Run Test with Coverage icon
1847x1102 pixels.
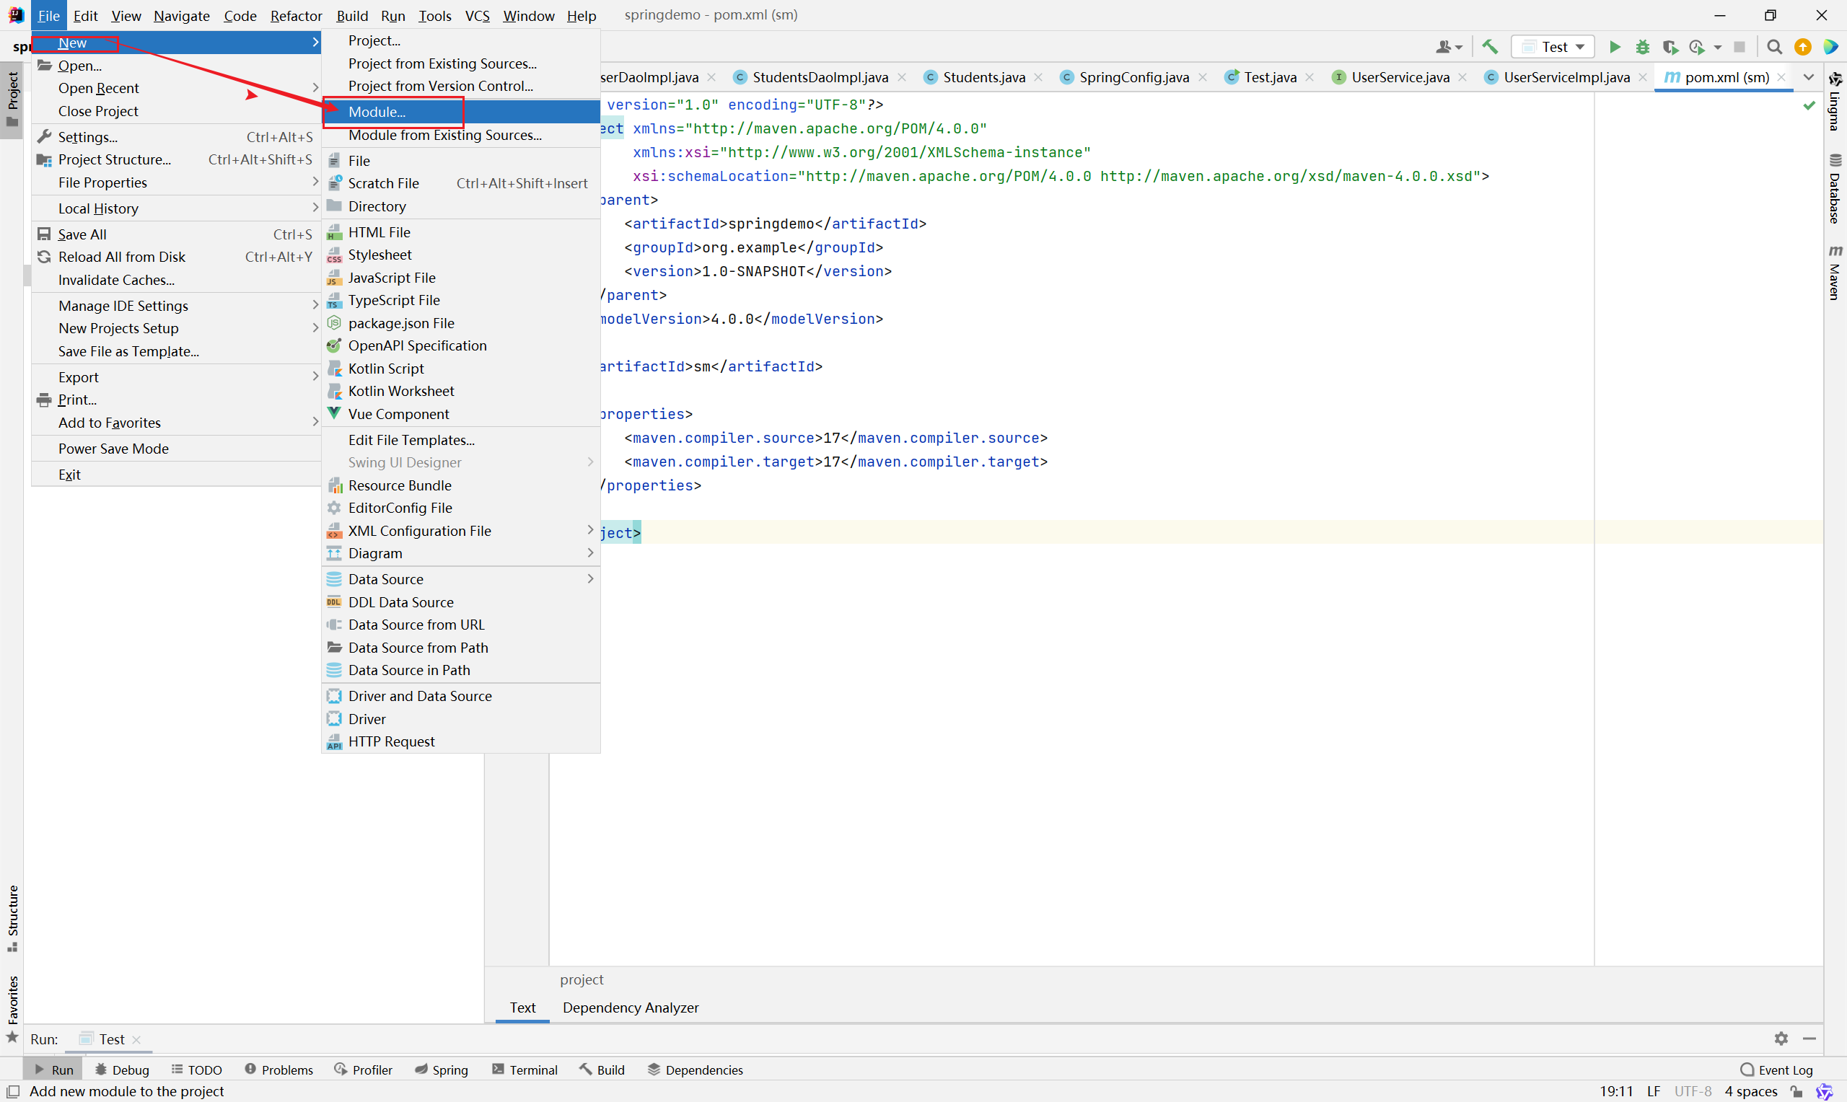point(1670,47)
